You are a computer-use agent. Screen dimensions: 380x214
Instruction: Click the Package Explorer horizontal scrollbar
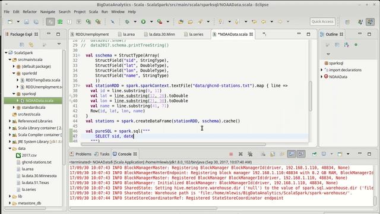25,208
